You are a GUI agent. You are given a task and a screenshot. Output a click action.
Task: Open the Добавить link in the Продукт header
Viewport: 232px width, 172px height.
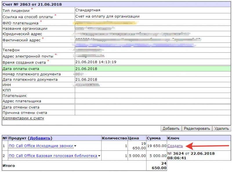click(40, 138)
